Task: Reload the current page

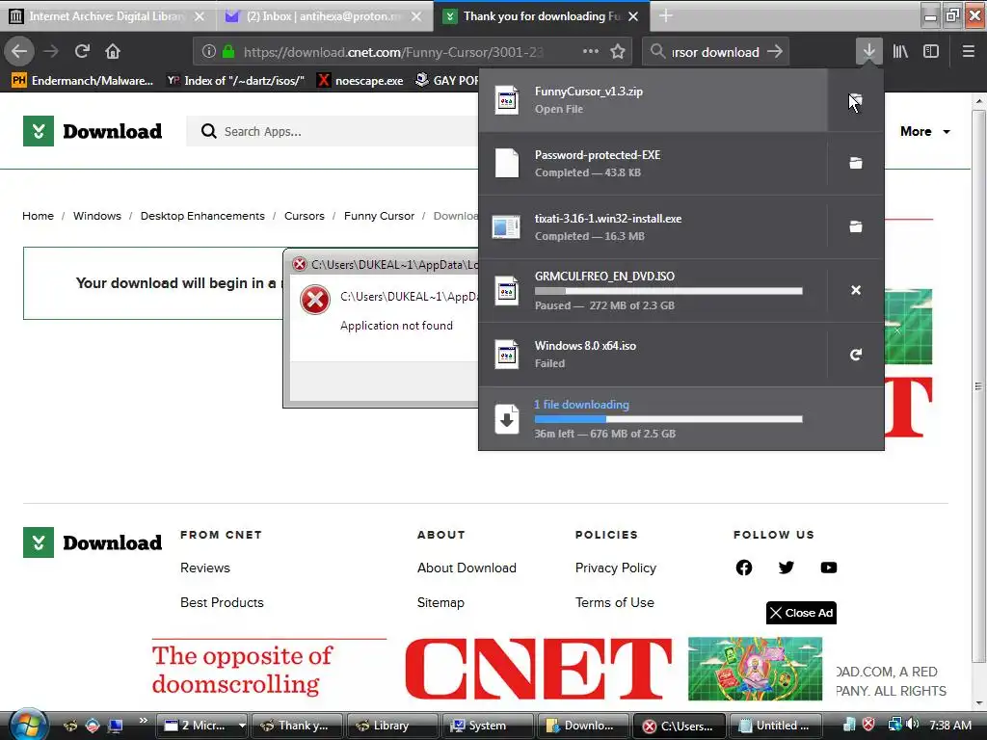Action: [82, 52]
